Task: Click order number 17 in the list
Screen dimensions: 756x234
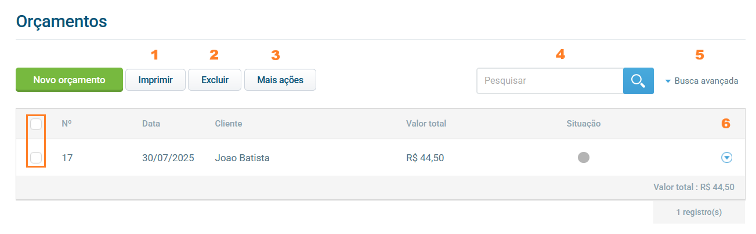Action: (67, 157)
